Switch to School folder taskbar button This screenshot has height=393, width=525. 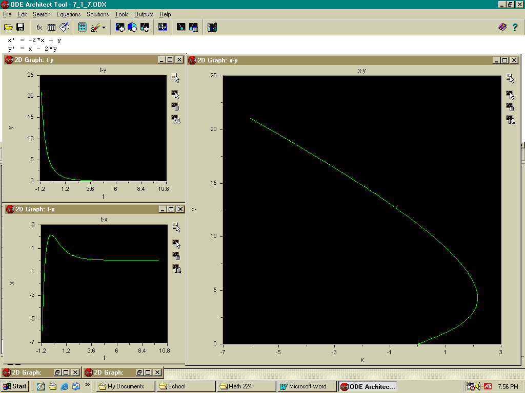[186, 386]
